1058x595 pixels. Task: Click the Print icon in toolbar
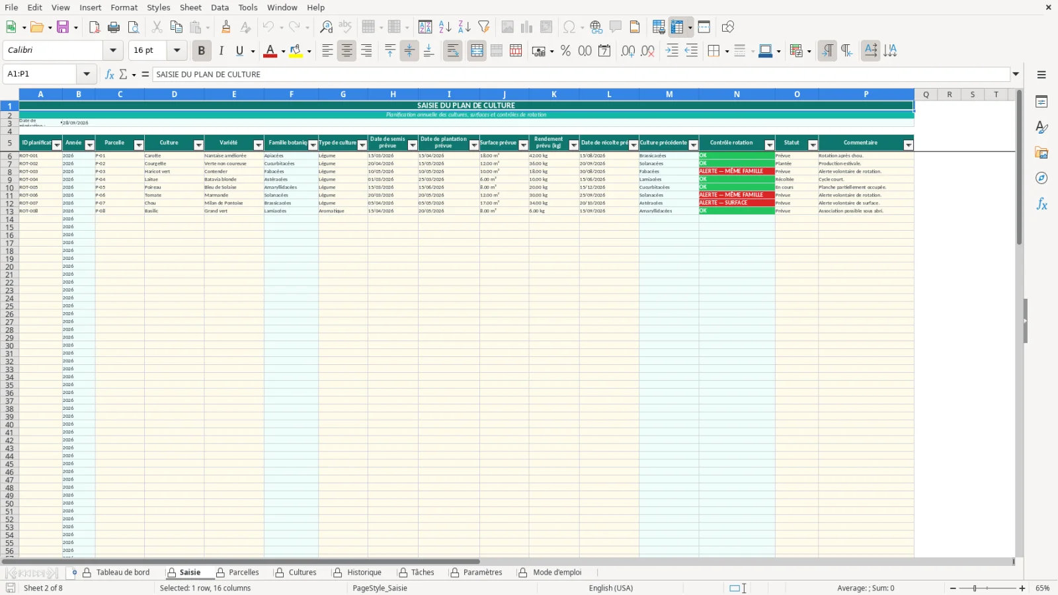(x=114, y=27)
